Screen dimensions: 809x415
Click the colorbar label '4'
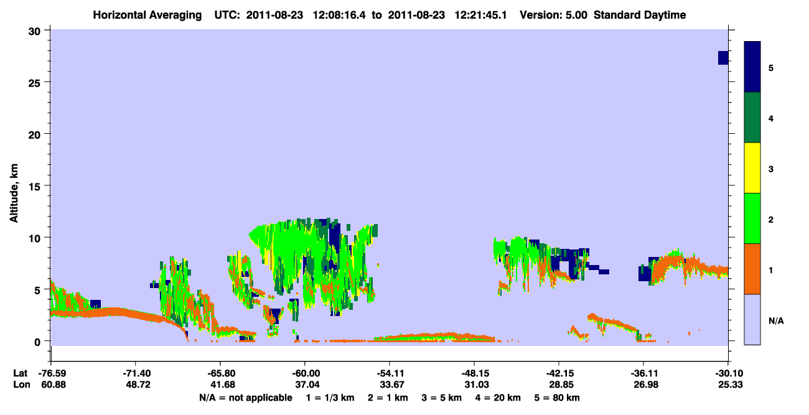[771, 118]
